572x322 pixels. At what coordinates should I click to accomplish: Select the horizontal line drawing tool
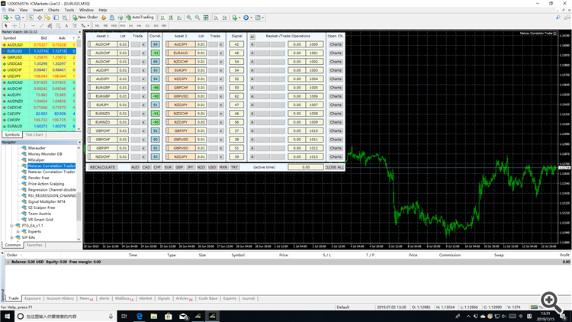click(33, 25)
